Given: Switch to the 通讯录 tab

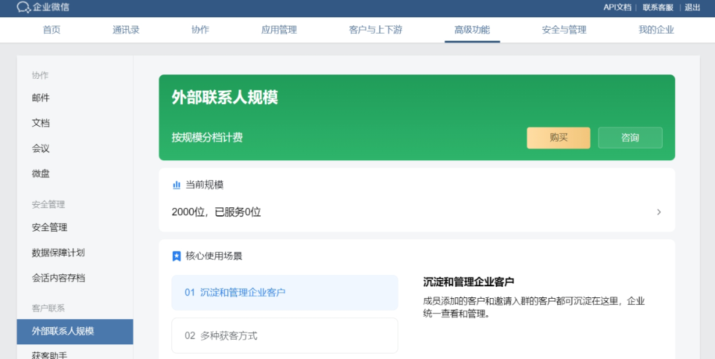Looking at the screenshot, I should coord(126,30).
